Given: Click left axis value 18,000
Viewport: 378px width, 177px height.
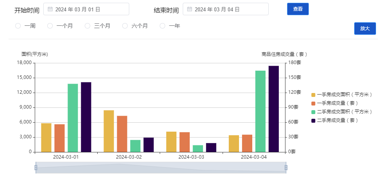Looking at the screenshot, I should (23, 63).
